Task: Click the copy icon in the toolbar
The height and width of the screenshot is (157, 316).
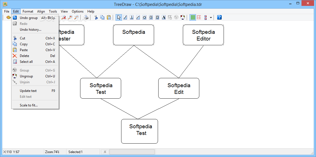Action: [102, 18]
